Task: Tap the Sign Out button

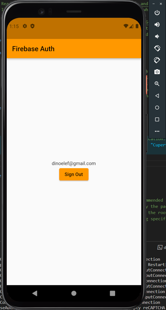Action: (x=74, y=174)
